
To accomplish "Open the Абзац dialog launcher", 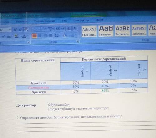I will coord(77,41).
